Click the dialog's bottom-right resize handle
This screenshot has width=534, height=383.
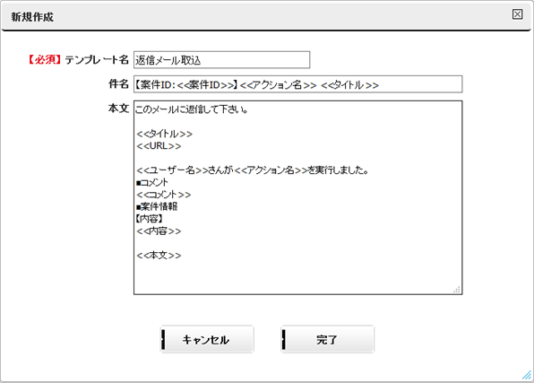pyautogui.click(x=527, y=376)
